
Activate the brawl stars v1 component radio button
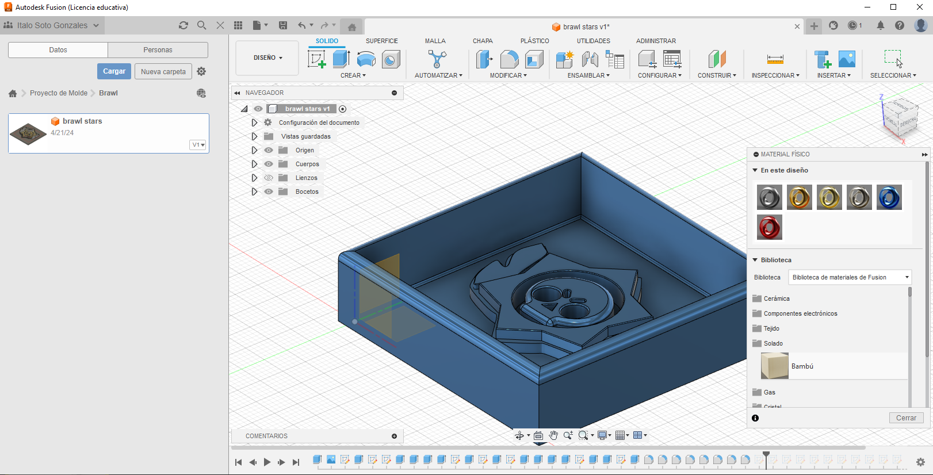343,109
